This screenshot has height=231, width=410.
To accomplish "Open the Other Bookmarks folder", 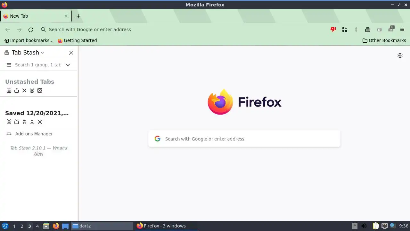I will [x=384, y=40].
